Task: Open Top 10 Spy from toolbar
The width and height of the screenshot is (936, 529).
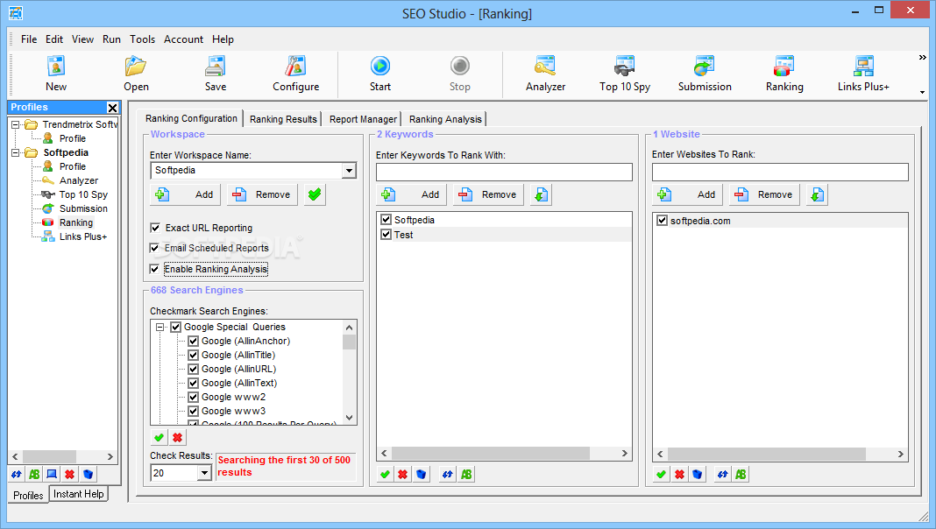Action: click(625, 74)
